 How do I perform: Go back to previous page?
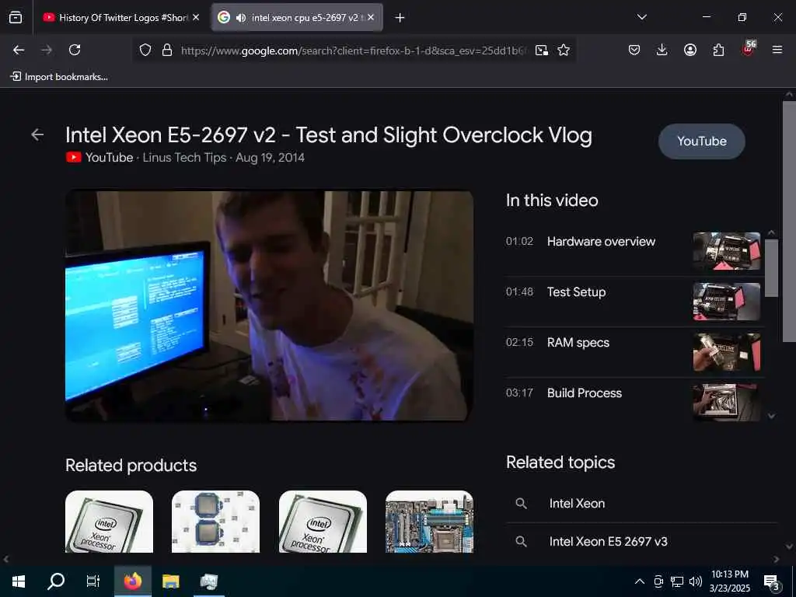coord(19,50)
